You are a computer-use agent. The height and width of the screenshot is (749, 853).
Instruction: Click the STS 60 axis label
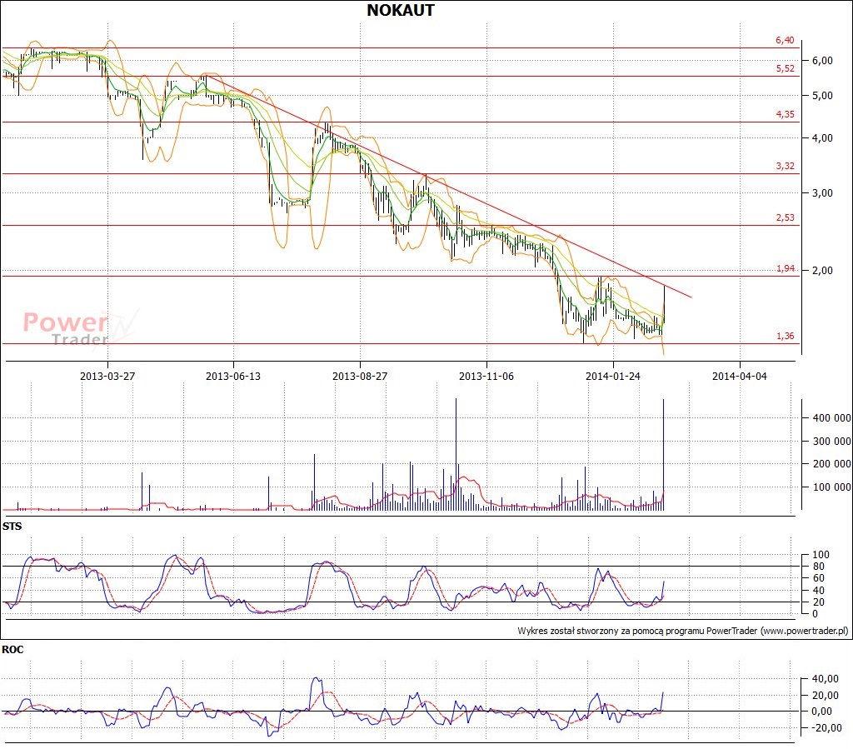[x=818, y=578]
